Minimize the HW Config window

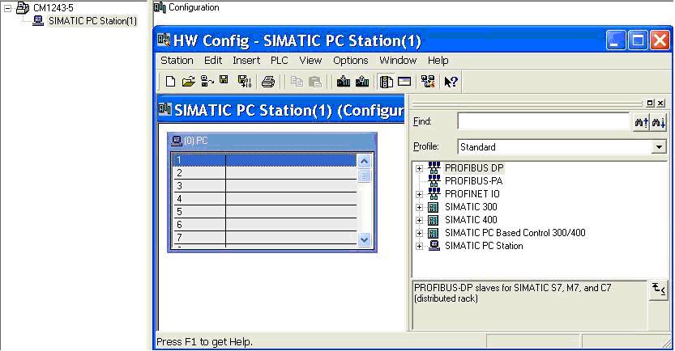616,40
